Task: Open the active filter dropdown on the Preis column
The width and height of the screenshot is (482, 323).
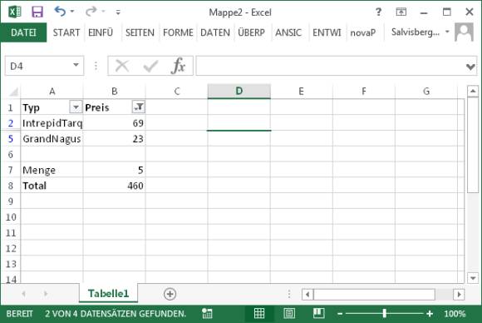Action: pyautogui.click(x=139, y=107)
